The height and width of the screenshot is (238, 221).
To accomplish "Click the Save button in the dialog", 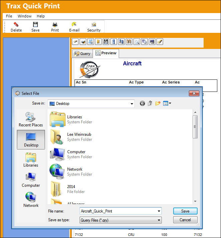I will pos(185,211).
